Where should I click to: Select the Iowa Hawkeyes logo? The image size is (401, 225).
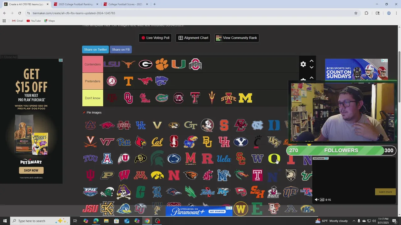157,175
